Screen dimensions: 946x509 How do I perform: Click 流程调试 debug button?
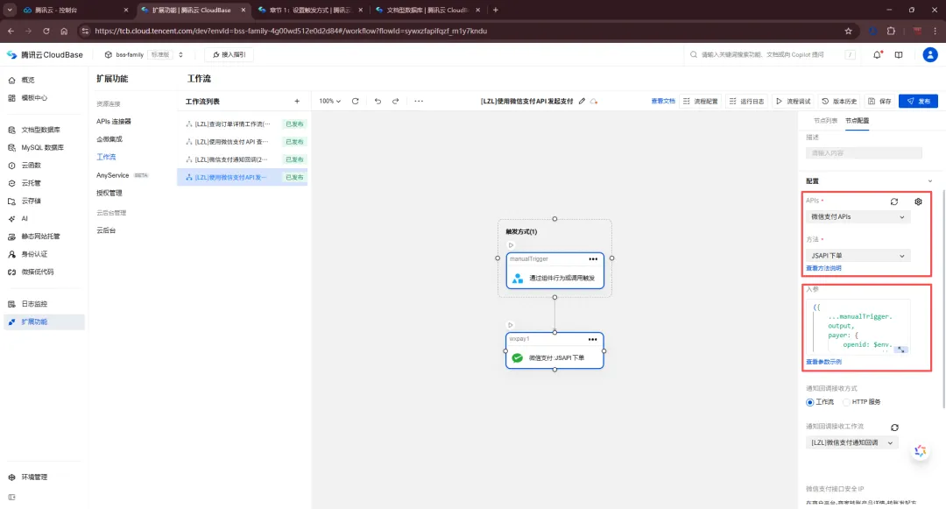794,102
